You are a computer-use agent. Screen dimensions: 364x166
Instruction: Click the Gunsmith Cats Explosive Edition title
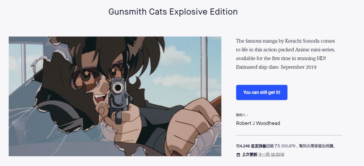click(x=173, y=12)
